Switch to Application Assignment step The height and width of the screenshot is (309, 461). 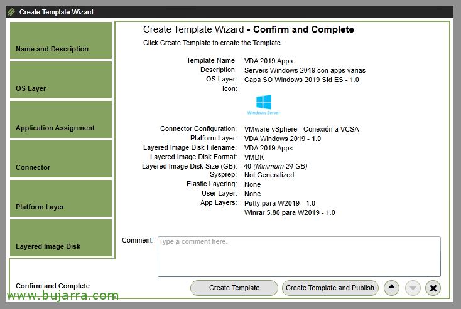(x=61, y=120)
